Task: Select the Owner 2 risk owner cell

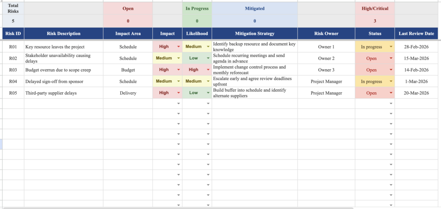Action: pyautogui.click(x=326, y=58)
